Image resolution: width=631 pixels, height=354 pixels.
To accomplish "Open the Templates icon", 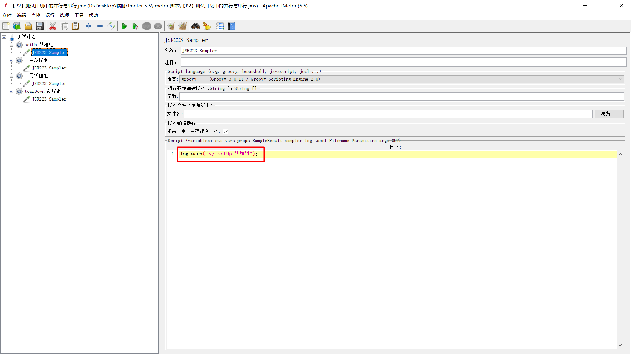I will point(17,26).
